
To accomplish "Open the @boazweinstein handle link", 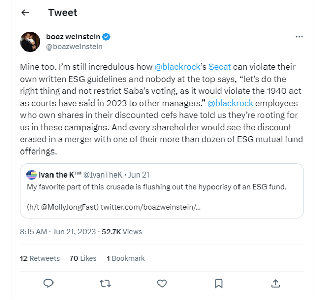I will [x=74, y=46].
